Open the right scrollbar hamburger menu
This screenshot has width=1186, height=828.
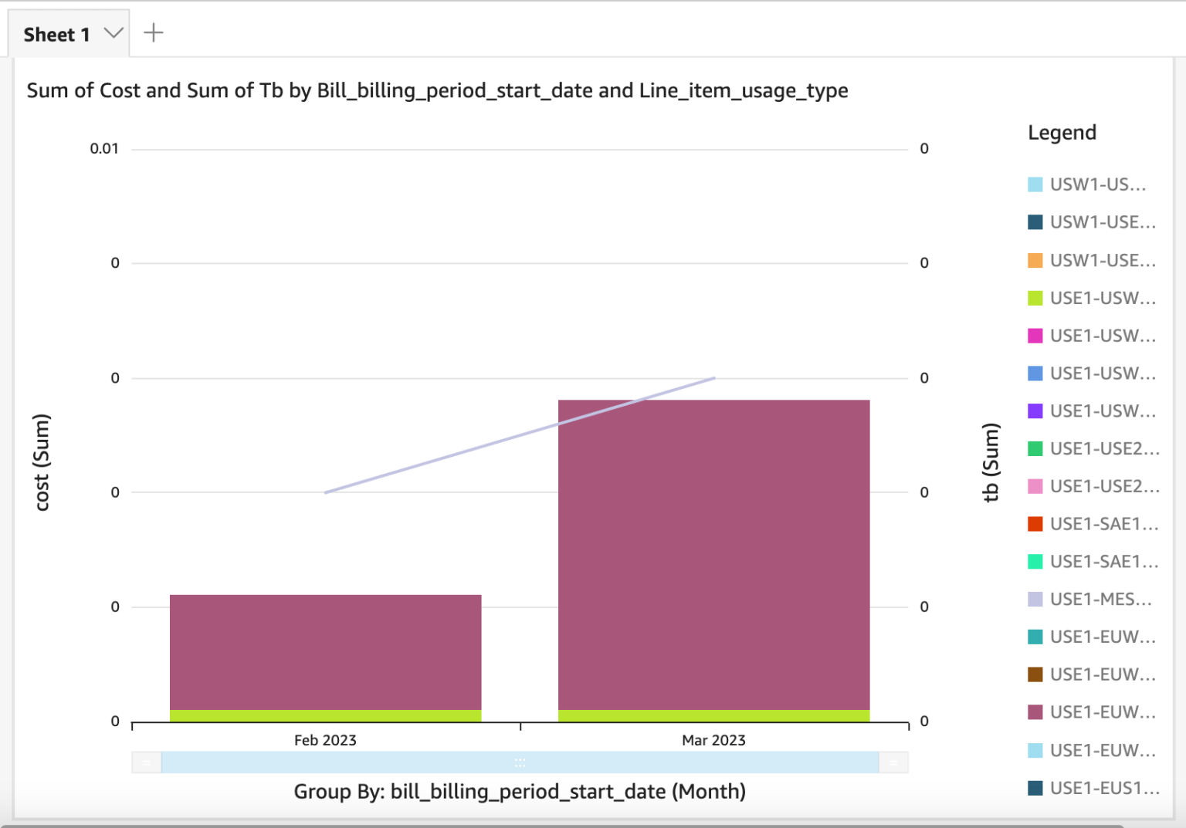coord(894,762)
